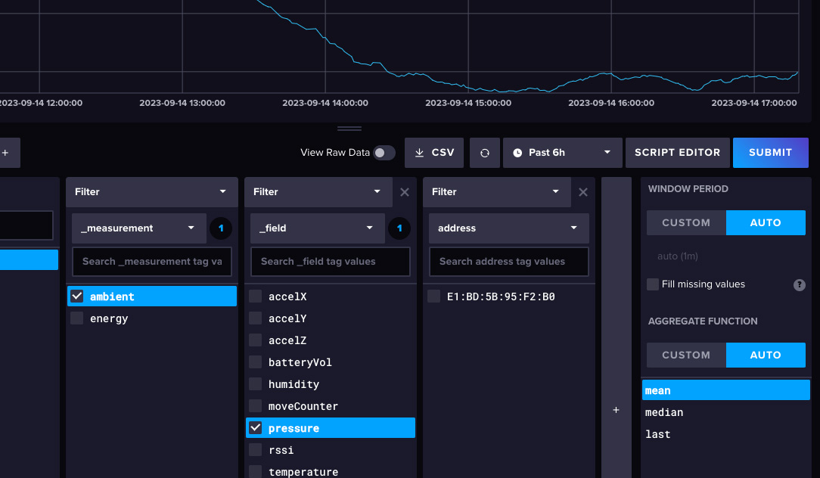
Task: Switch Window Period to Custom
Action: click(x=686, y=223)
